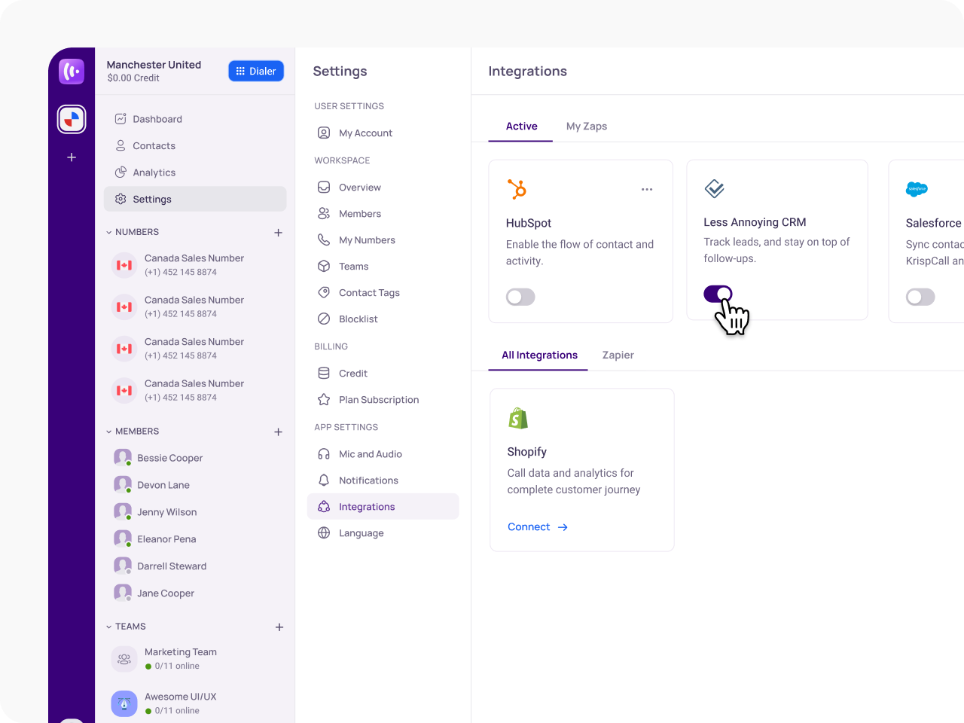964x723 pixels.
Task: Switch to the My Zaps tab
Action: click(587, 127)
